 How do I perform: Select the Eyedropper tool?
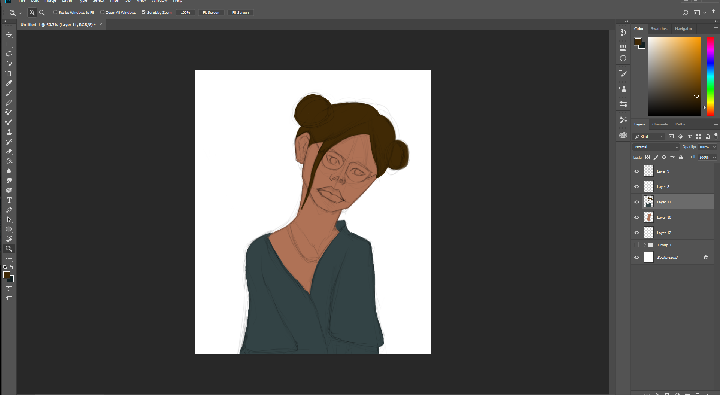click(9, 83)
